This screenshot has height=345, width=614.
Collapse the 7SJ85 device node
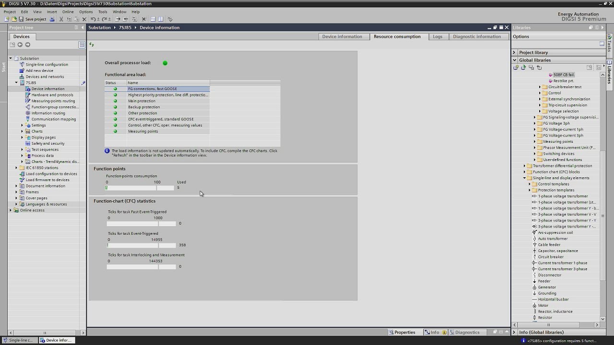[16, 82]
